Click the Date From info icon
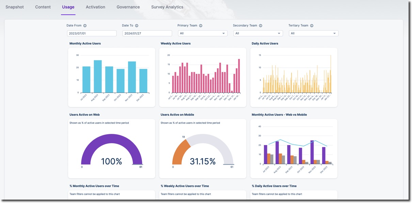412x203 pixels. [85, 25]
